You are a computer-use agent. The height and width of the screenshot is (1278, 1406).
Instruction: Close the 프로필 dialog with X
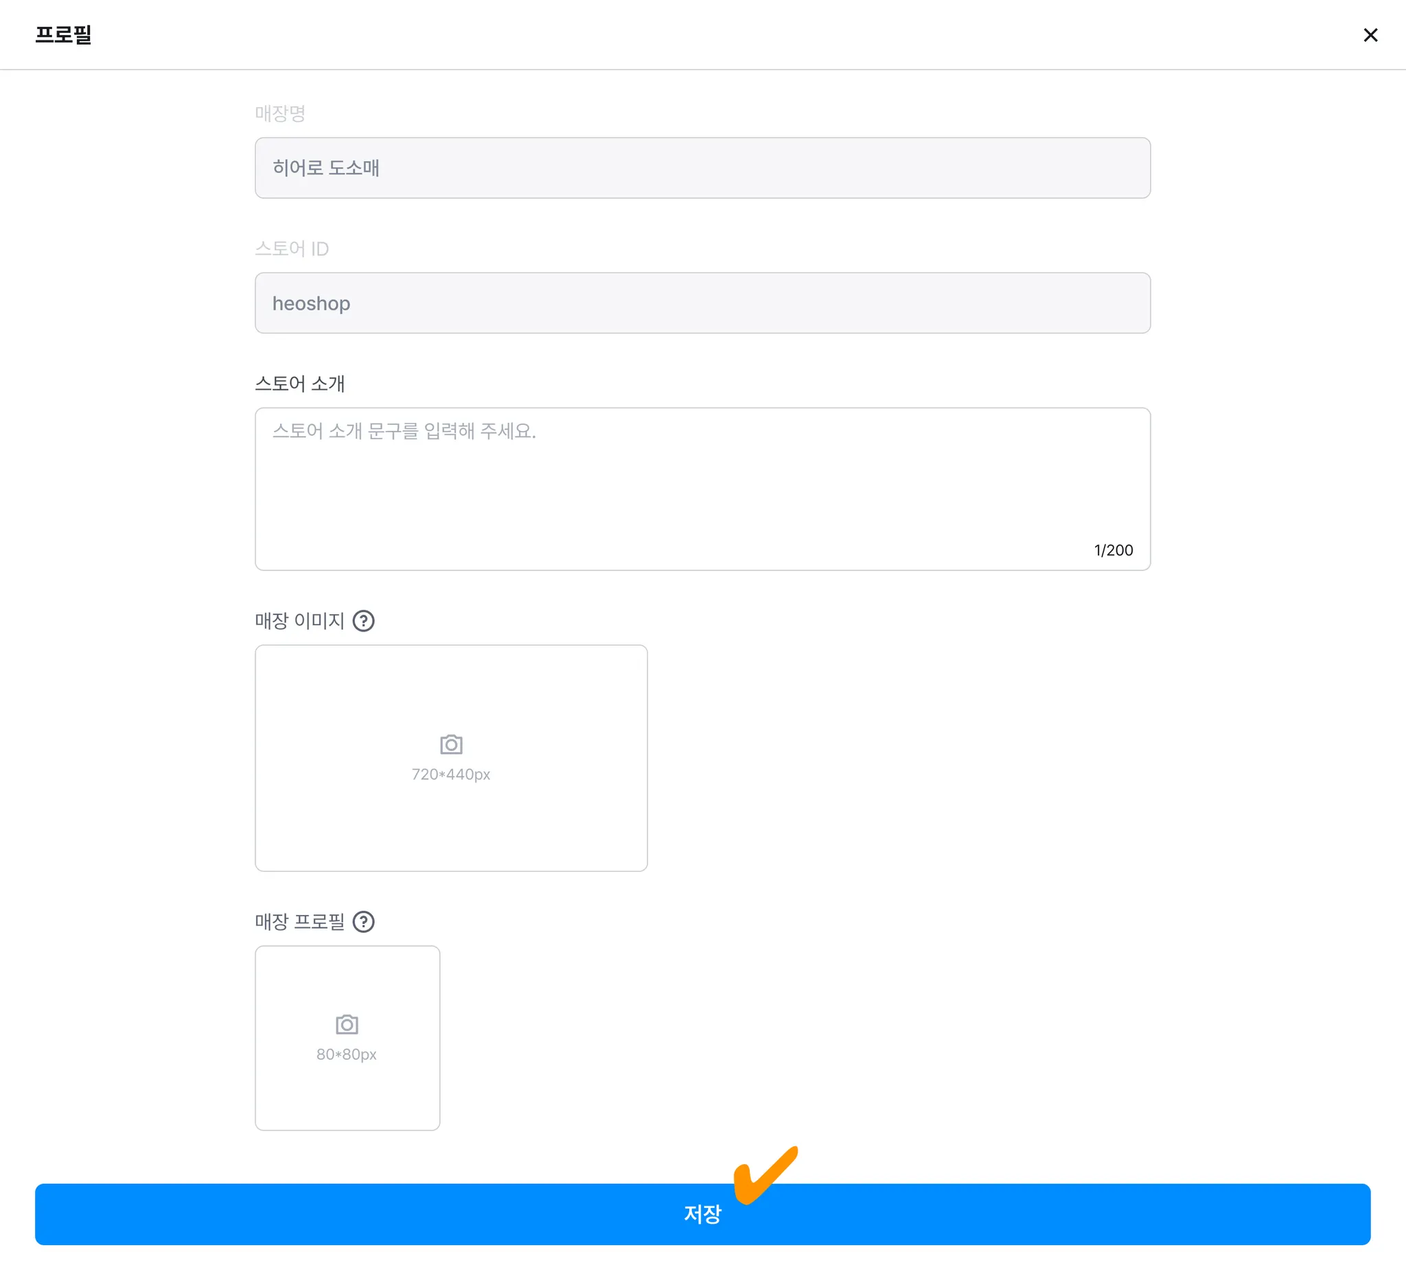coord(1370,35)
